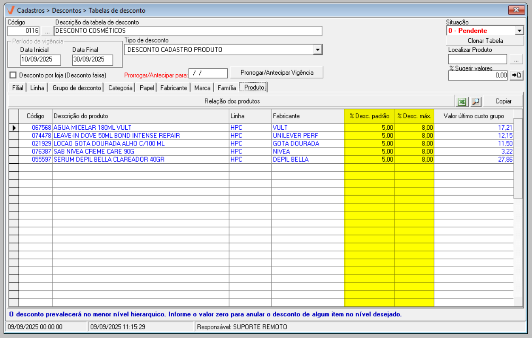Enable Desconto por loja checkbox
Screen dimensions: 532x338
pos(13,75)
